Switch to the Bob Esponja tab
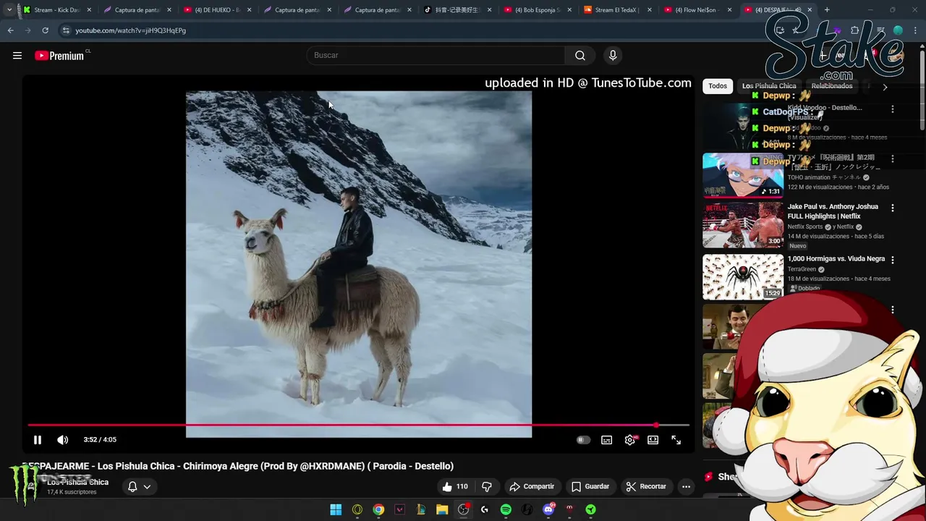Image resolution: width=926 pixels, height=521 pixels. (x=537, y=10)
